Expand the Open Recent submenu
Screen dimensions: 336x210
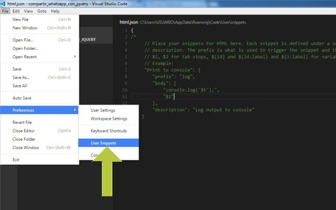coord(40,57)
